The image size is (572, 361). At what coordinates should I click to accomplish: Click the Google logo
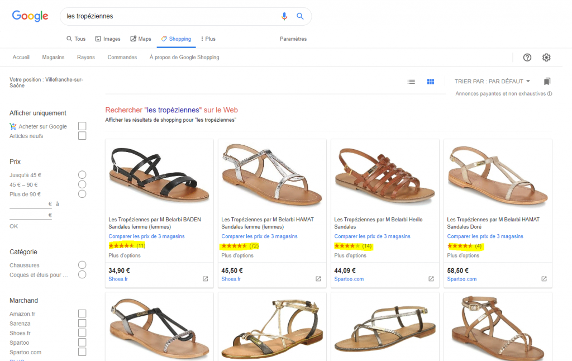[30, 16]
